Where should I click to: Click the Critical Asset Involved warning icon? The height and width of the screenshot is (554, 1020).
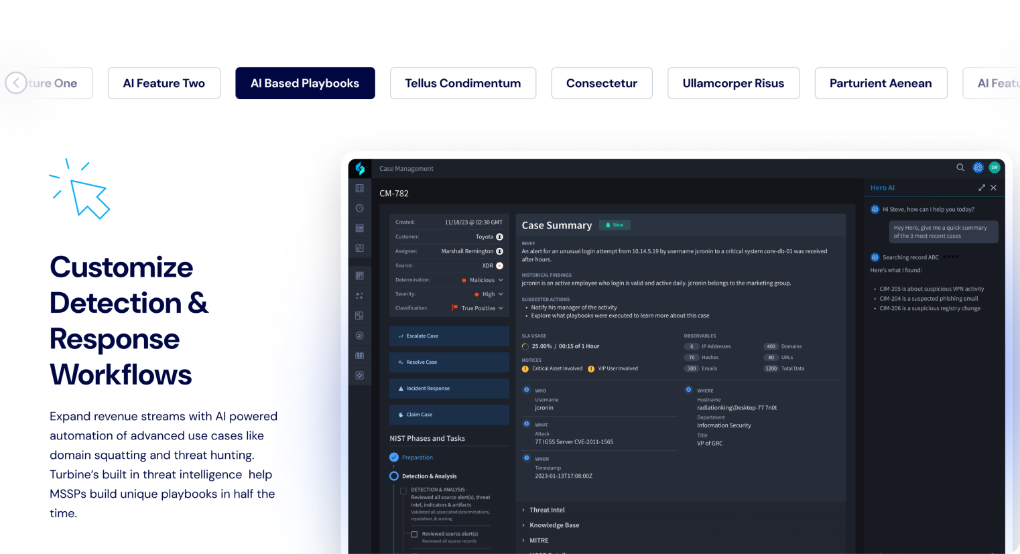pos(525,368)
